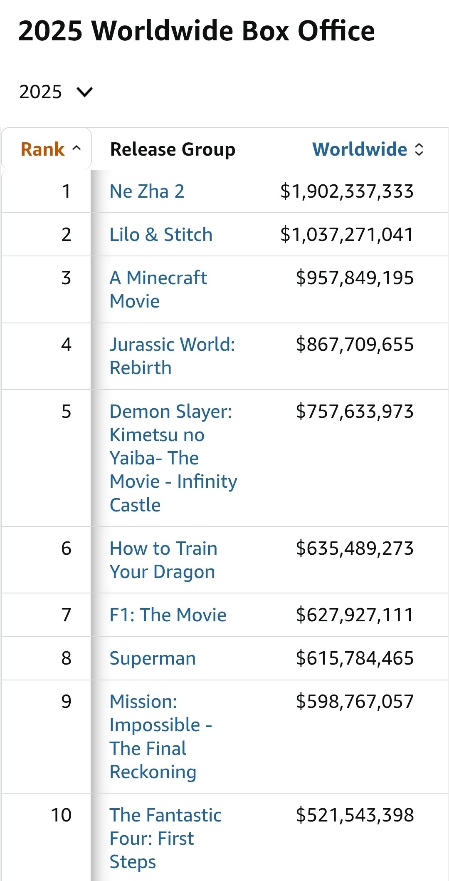Open the F1: The Movie link
This screenshot has height=881, width=449.
click(x=168, y=615)
